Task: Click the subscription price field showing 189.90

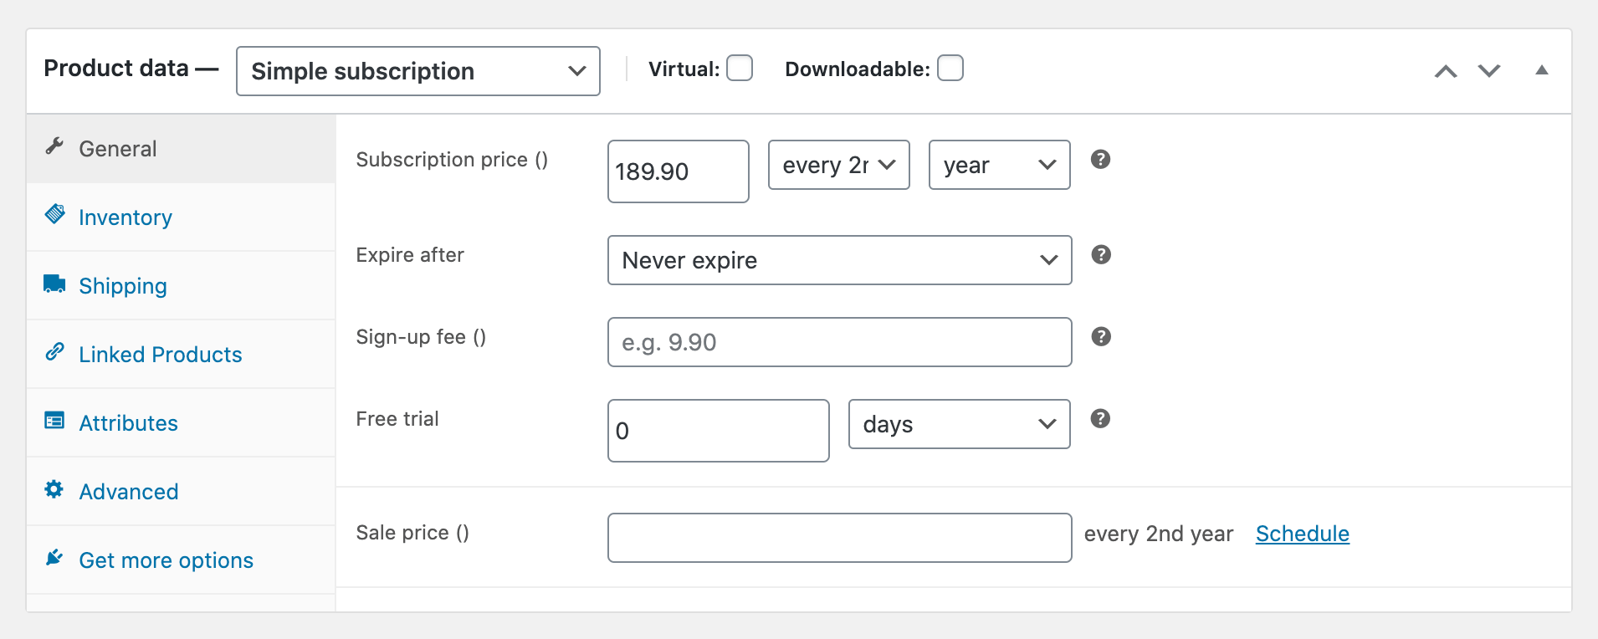Action: point(679,171)
